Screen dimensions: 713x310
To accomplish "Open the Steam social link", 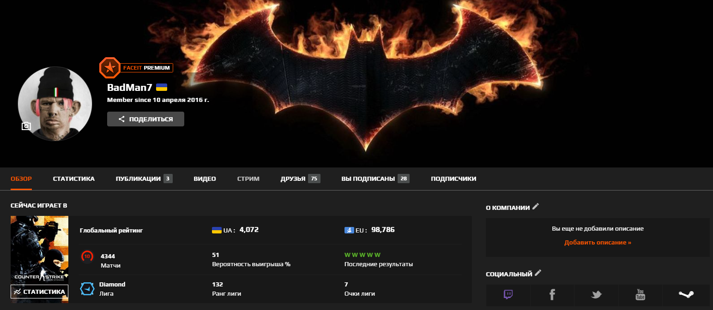I will 686,295.
